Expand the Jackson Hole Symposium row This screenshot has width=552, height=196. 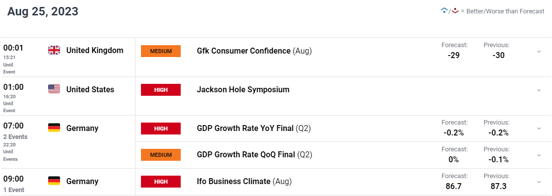539,90
